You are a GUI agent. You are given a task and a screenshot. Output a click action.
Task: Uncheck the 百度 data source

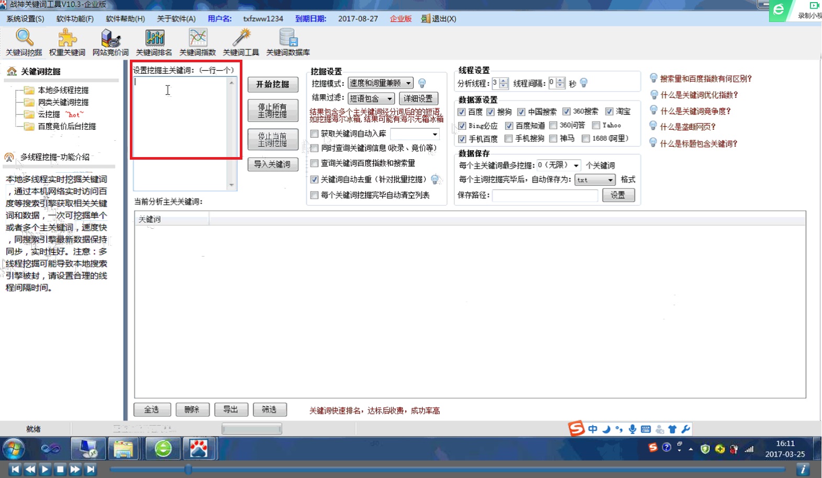pos(462,112)
